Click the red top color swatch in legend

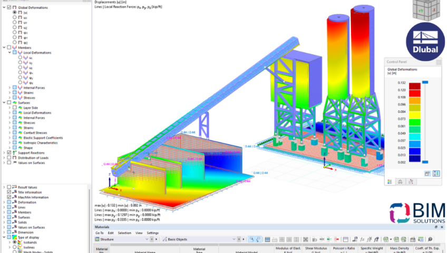click(x=414, y=85)
